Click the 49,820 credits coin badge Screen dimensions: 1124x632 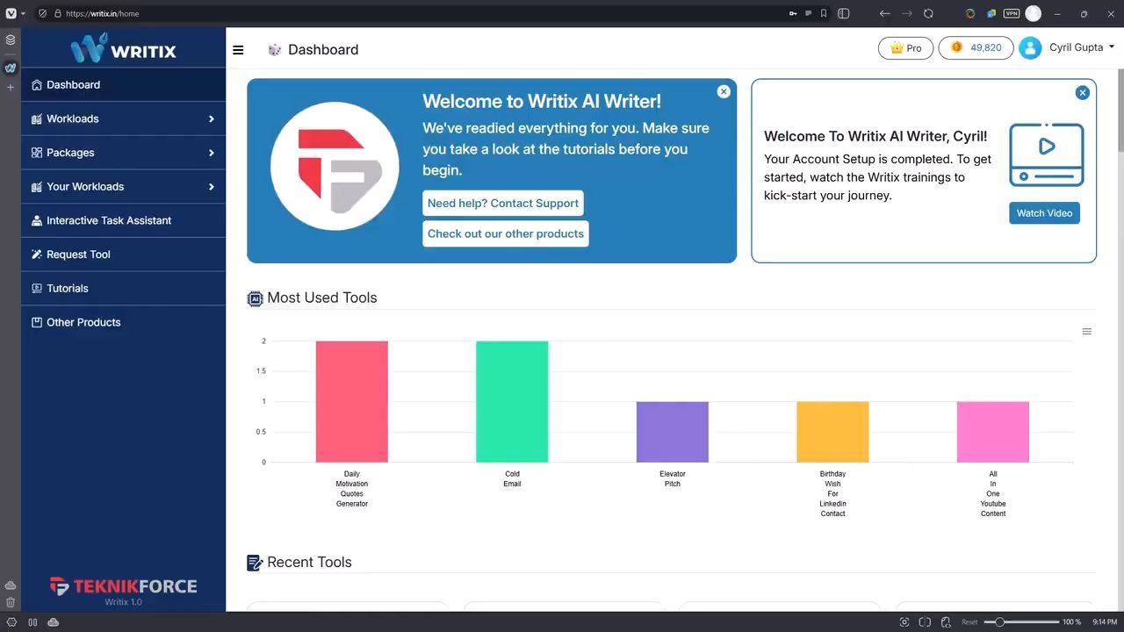point(976,47)
